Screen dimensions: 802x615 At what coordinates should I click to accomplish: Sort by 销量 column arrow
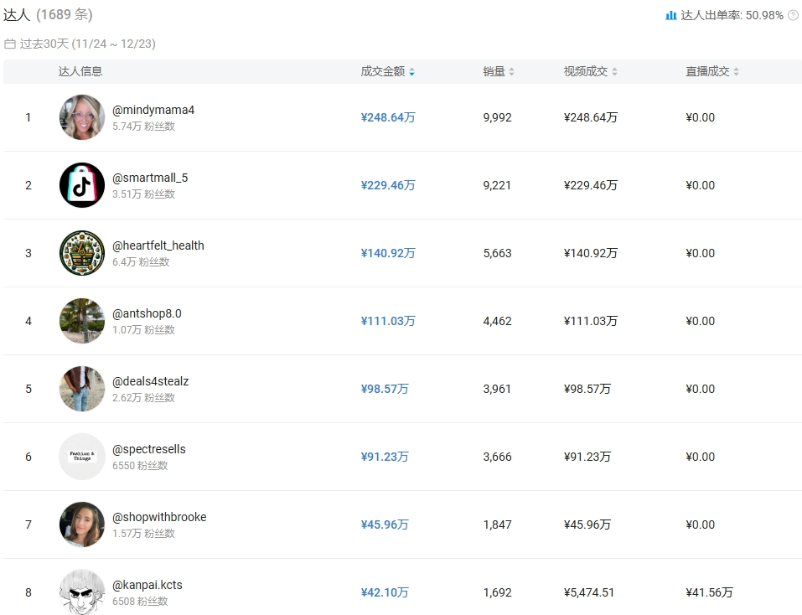pyautogui.click(x=511, y=72)
